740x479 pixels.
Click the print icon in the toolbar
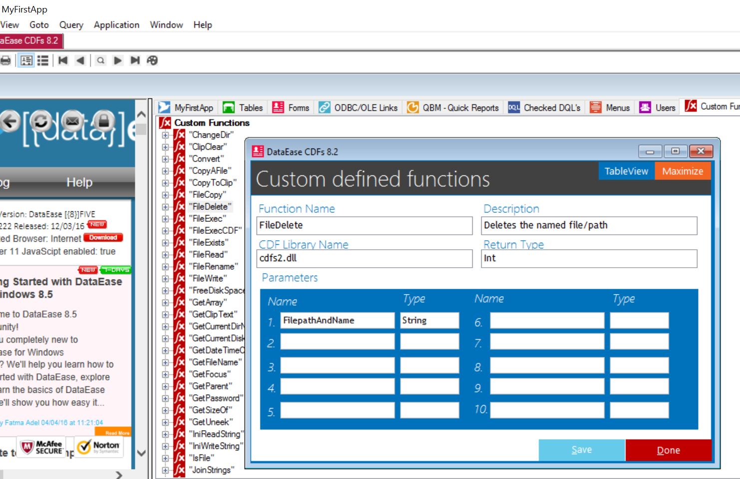tap(5, 60)
